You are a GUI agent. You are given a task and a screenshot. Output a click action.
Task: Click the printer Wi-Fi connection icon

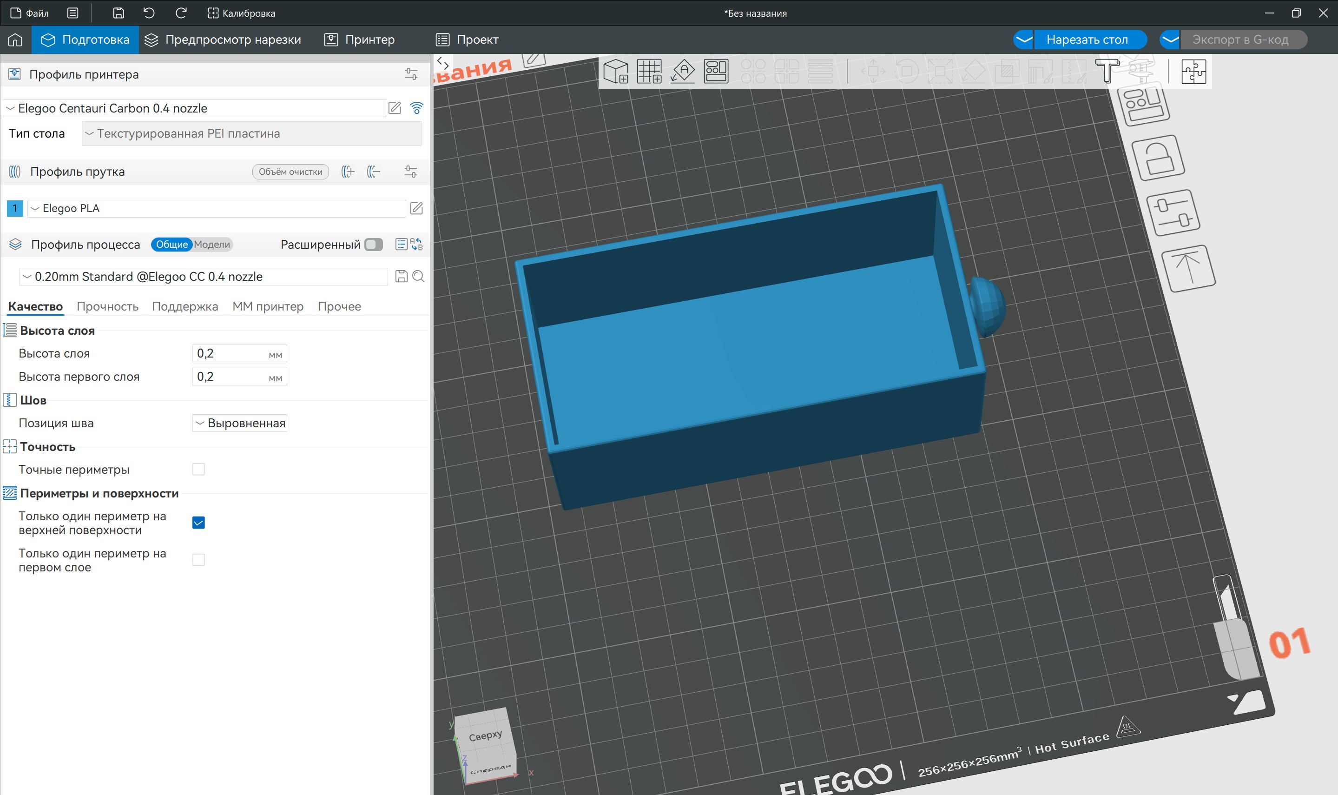(x=416, y=108)
